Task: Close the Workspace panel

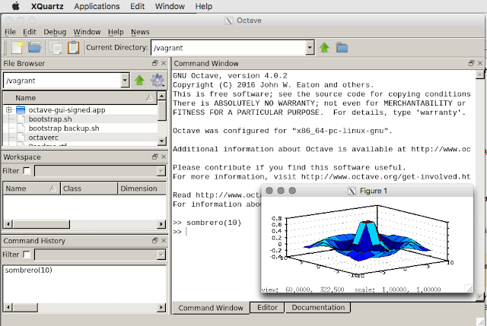Action: pos(164,157)
